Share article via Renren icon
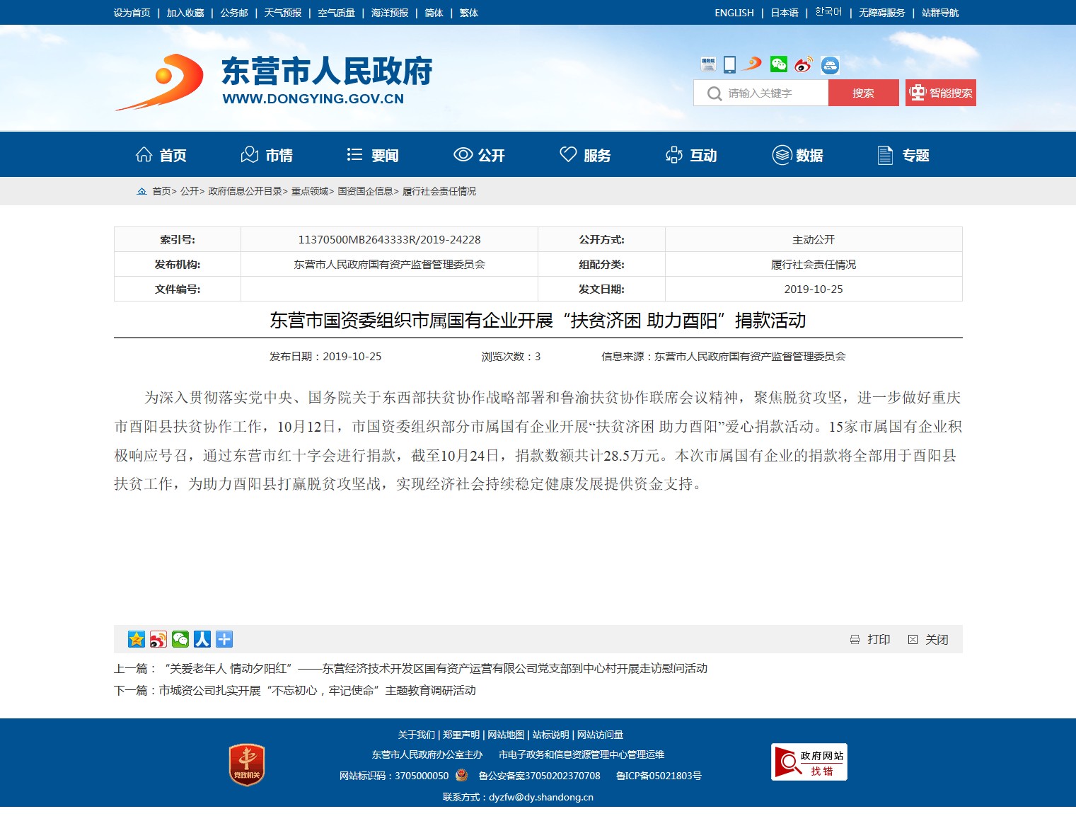1076x821 pixels. coord(202,639)
